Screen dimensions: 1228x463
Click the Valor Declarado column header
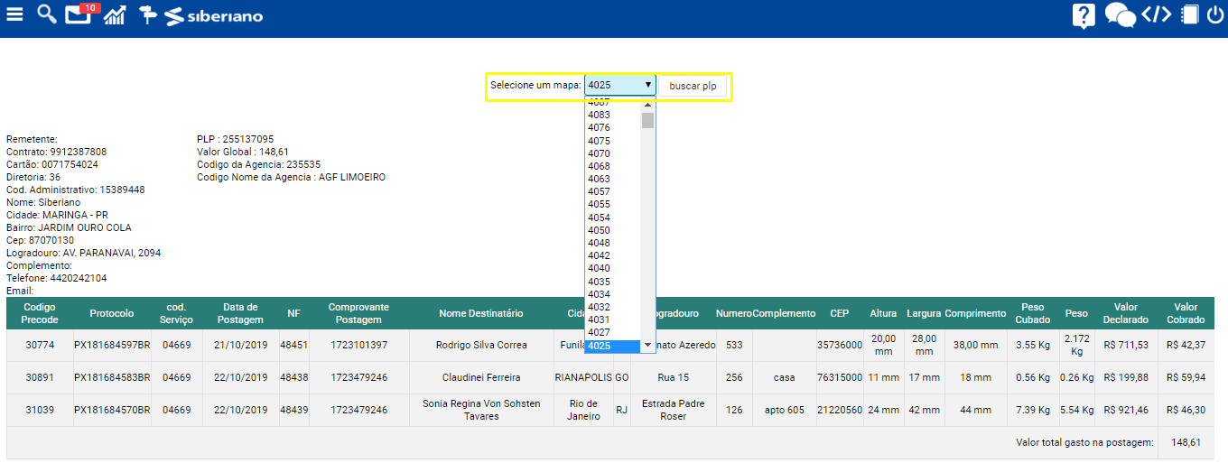(1126, 313)
